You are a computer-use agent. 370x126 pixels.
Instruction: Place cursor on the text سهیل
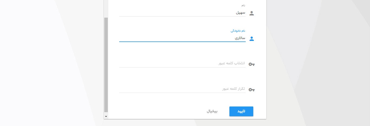coord(241,13)
